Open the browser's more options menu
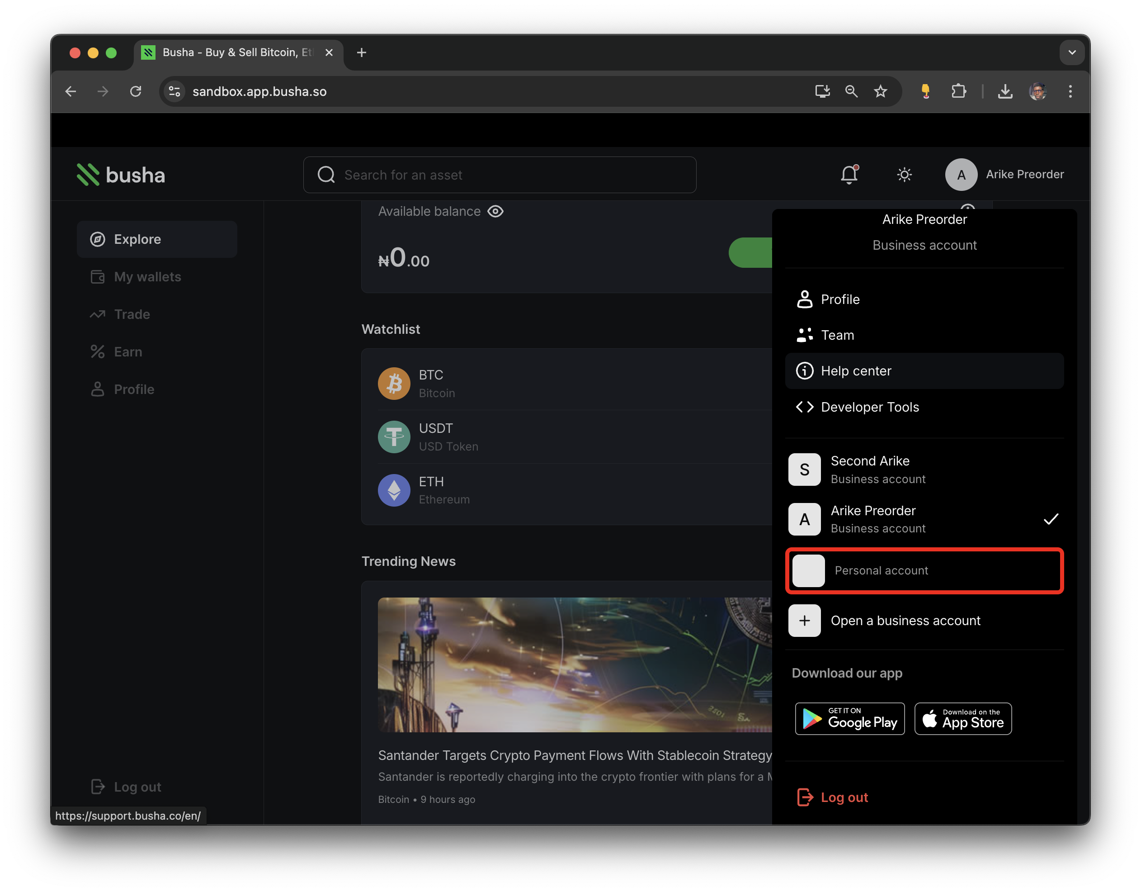 [1070, 91]
